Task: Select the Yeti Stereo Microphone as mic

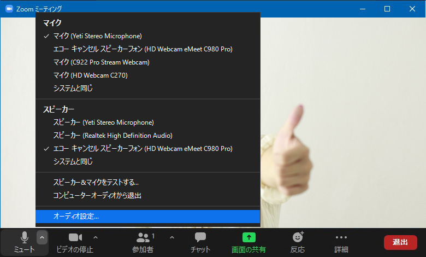Action: [97, 36]
